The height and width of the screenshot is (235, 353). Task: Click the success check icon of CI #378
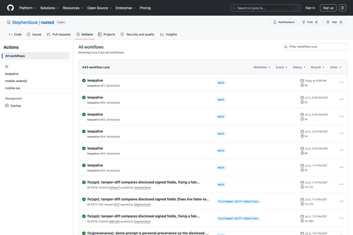(x=84, y=182)
